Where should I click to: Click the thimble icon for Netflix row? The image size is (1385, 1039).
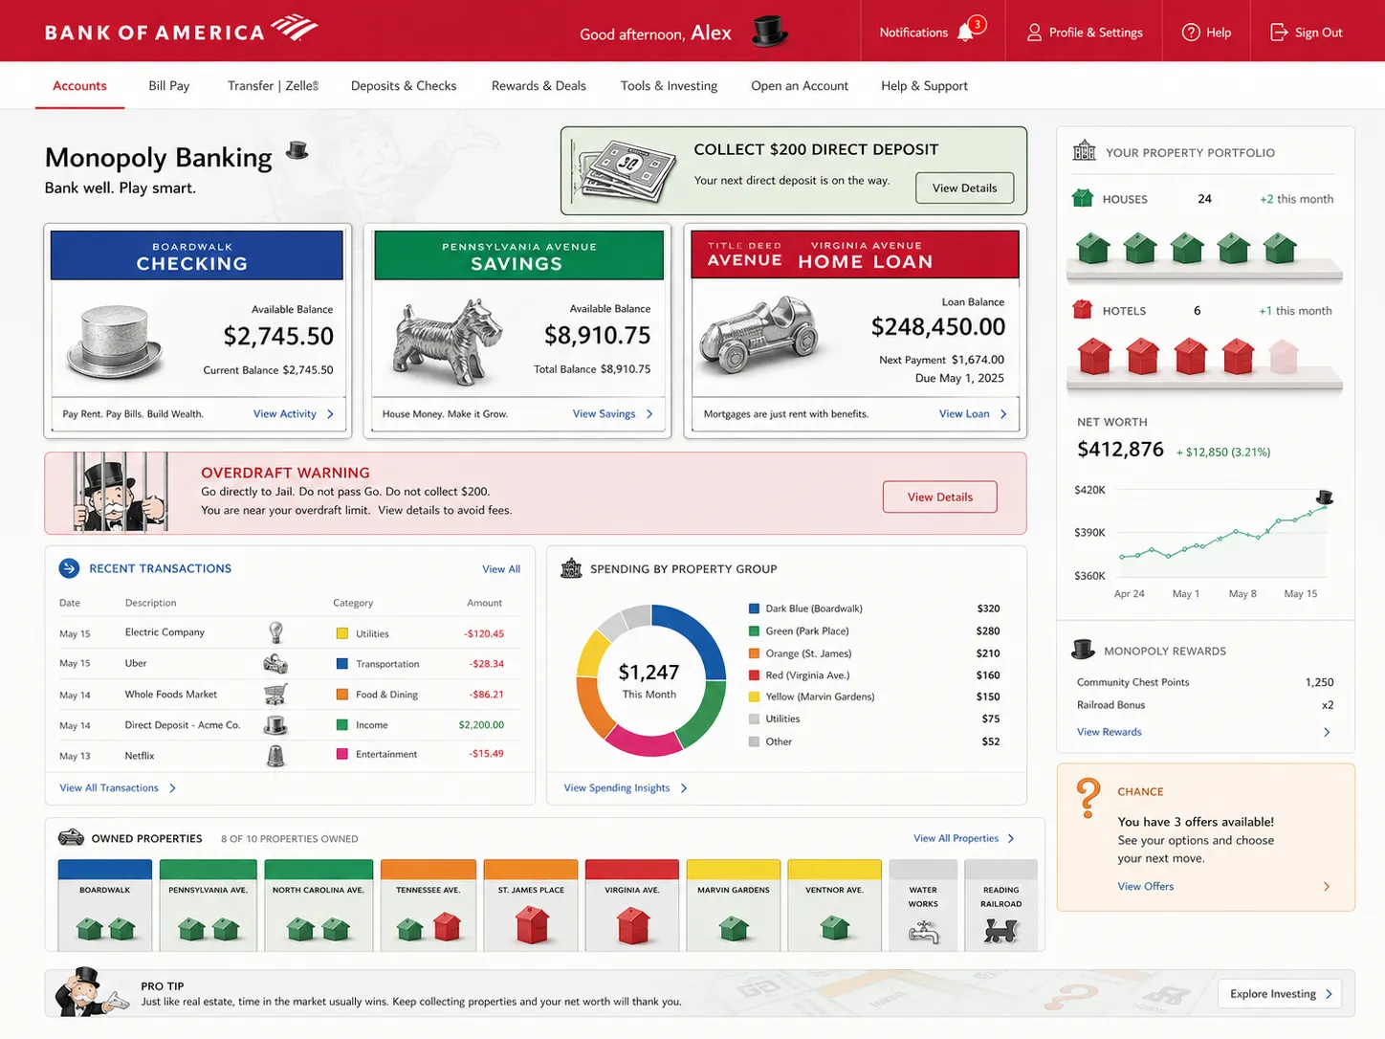click(275, 756)
